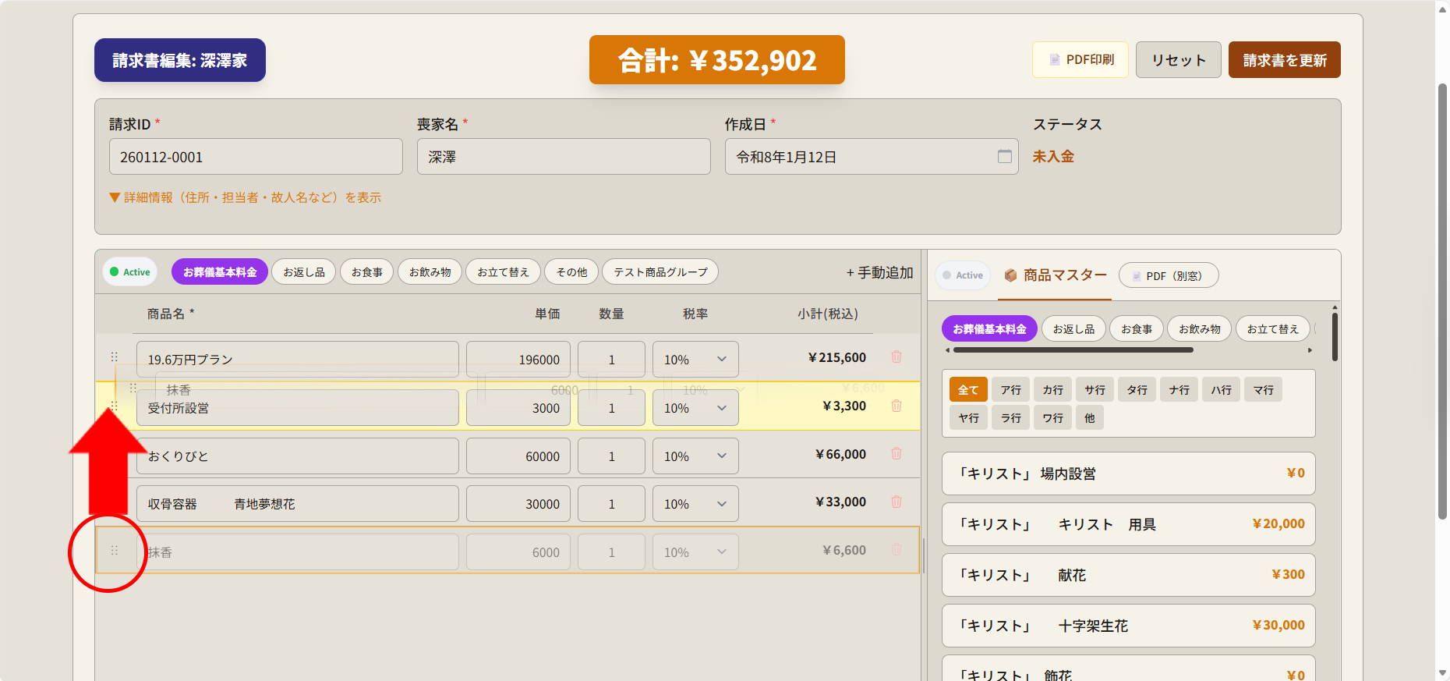
Task: Select 全て kana filter
Action: tap(968, 390)
